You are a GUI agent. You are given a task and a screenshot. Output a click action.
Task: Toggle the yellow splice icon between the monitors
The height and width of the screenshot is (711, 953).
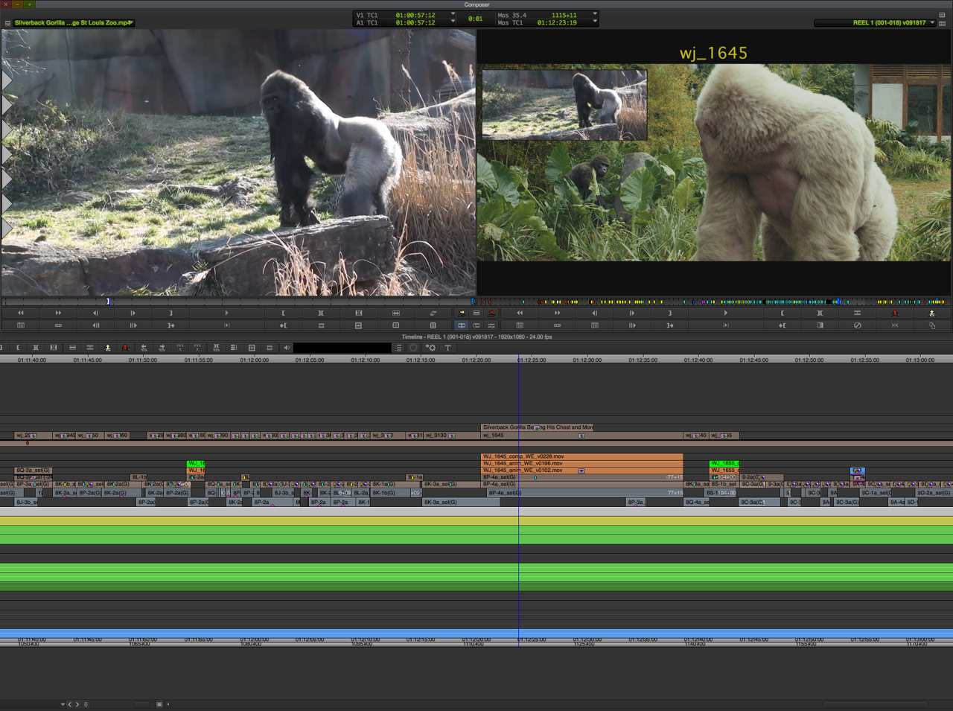[462, 313]
